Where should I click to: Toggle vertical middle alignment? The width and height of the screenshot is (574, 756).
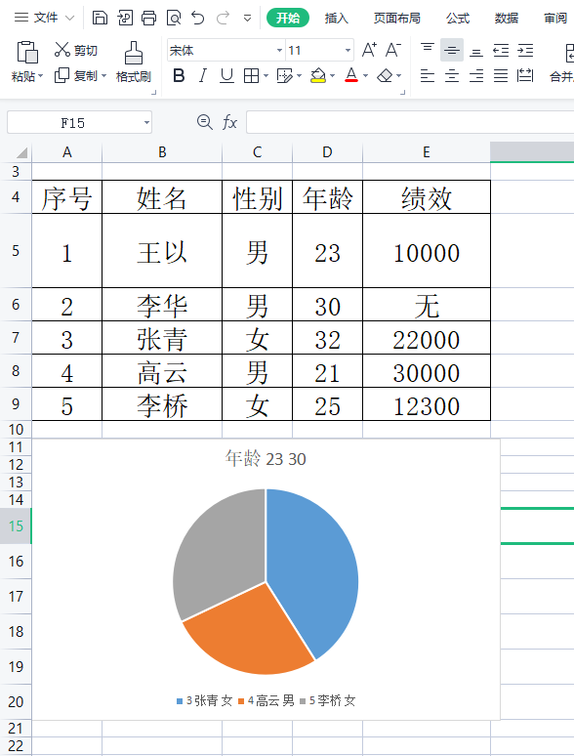452,50
